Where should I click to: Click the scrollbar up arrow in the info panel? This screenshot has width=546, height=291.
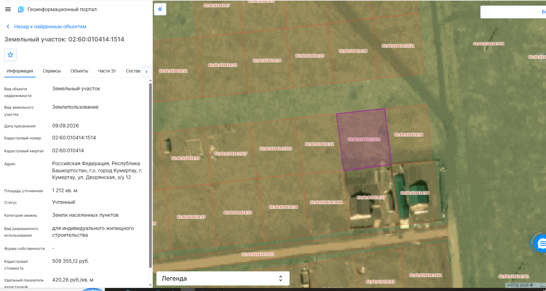tap(150, 81)
